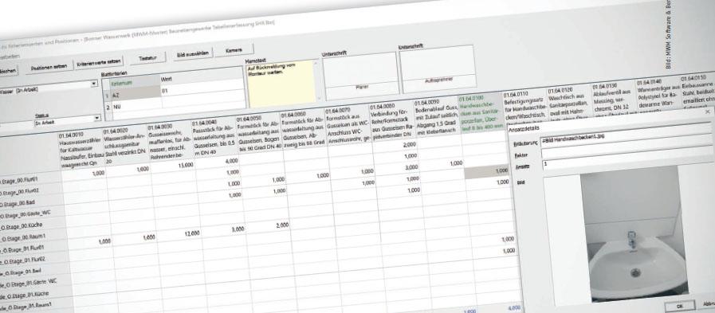The image size is (715, 313).
Task: Click the Positionen setzen button
Action: pos(49,67)
